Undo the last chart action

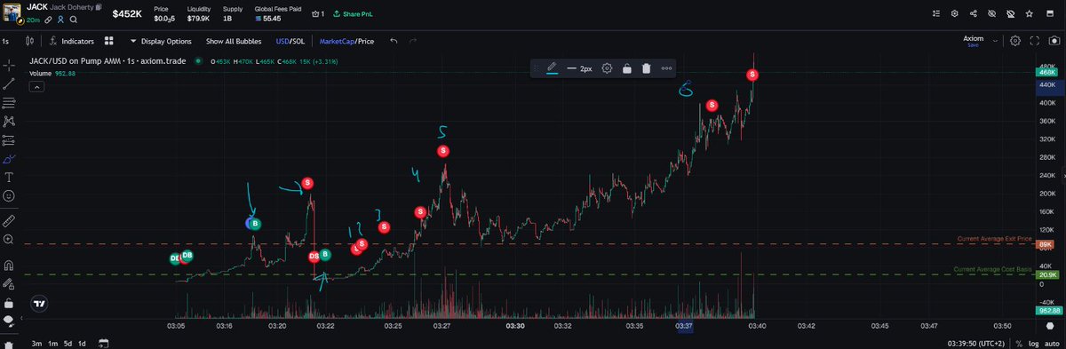tap(394, 41)
